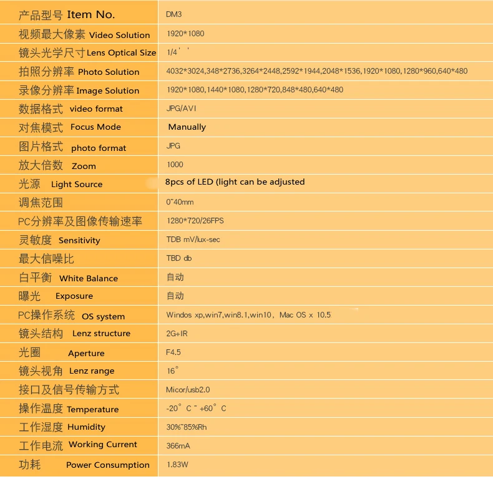
Task: Select the '1280*720/26FPS' value
Action: (195, 221)
